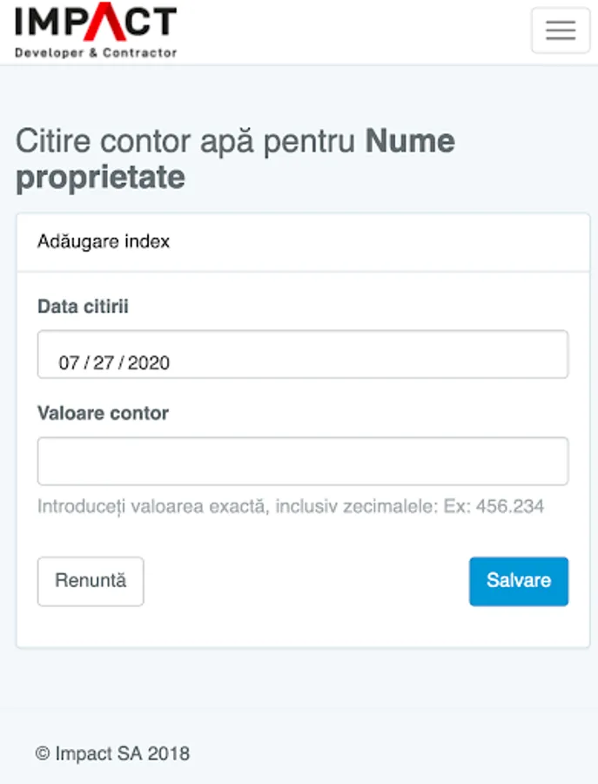Select the year 2020 in date field
Image resolution: width=598 pixels, height=784 pixels.
[148, 363]
